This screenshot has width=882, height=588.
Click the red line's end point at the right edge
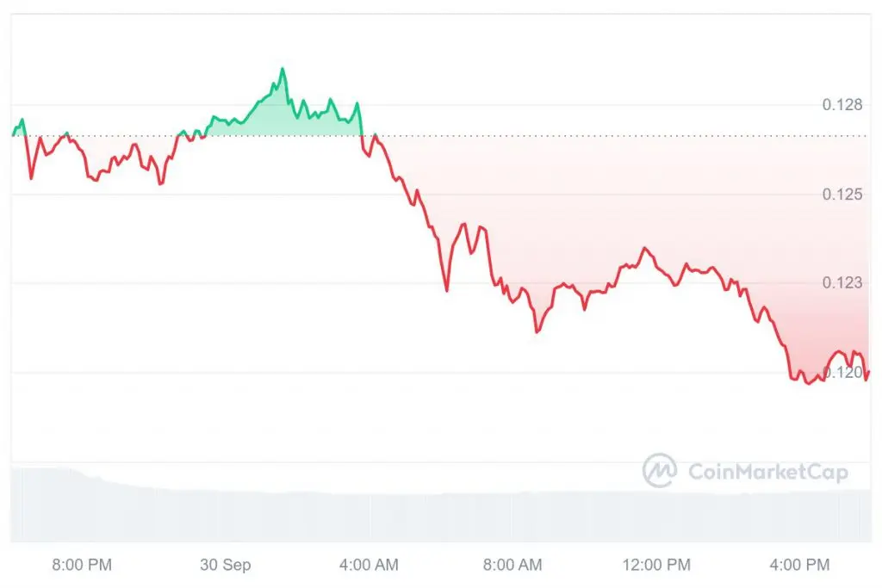pos(869,372)
